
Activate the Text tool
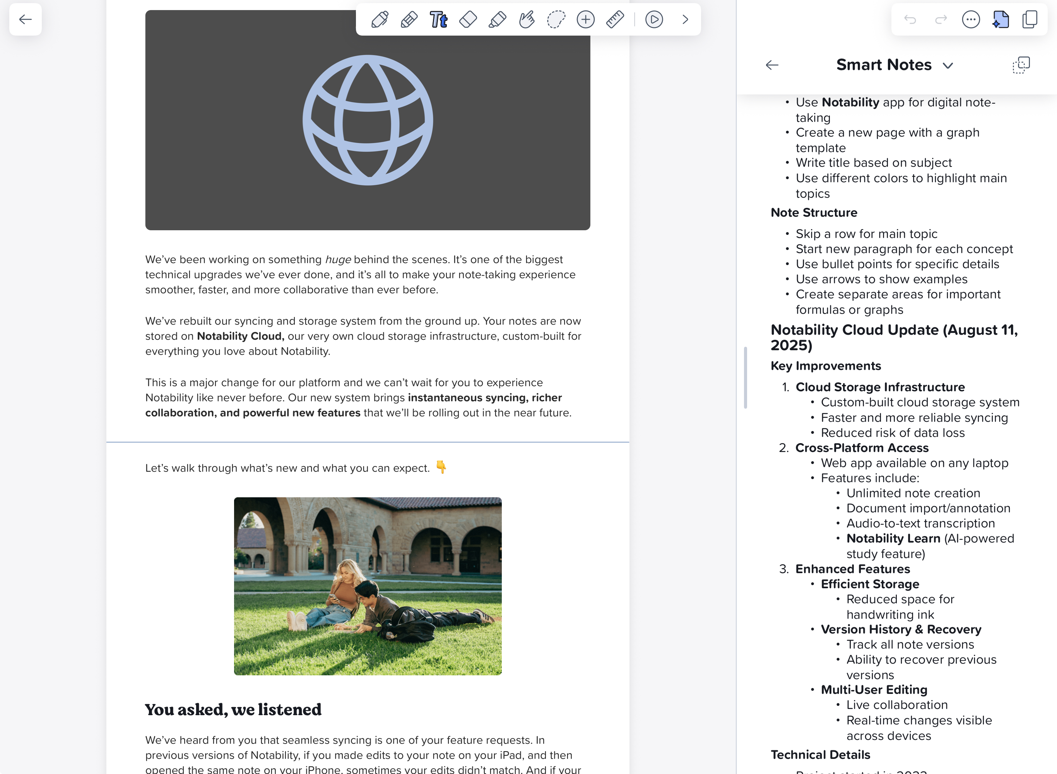(438, 20)
